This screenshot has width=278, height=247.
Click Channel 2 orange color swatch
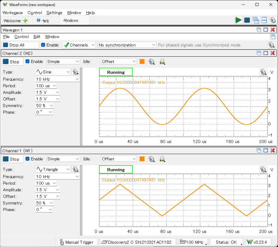point(142,61)
